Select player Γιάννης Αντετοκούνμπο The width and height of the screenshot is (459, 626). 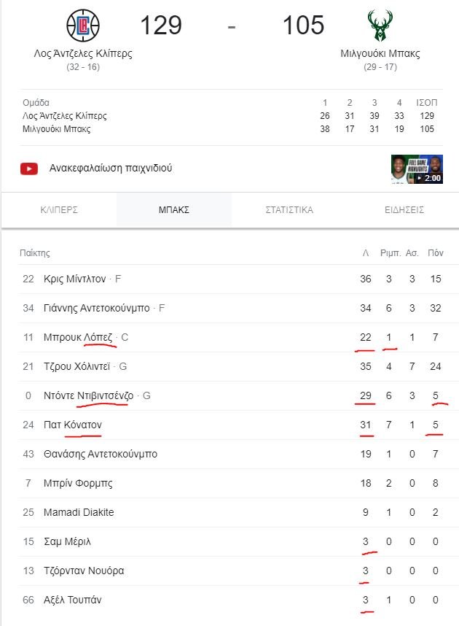(x=96, y=308)
